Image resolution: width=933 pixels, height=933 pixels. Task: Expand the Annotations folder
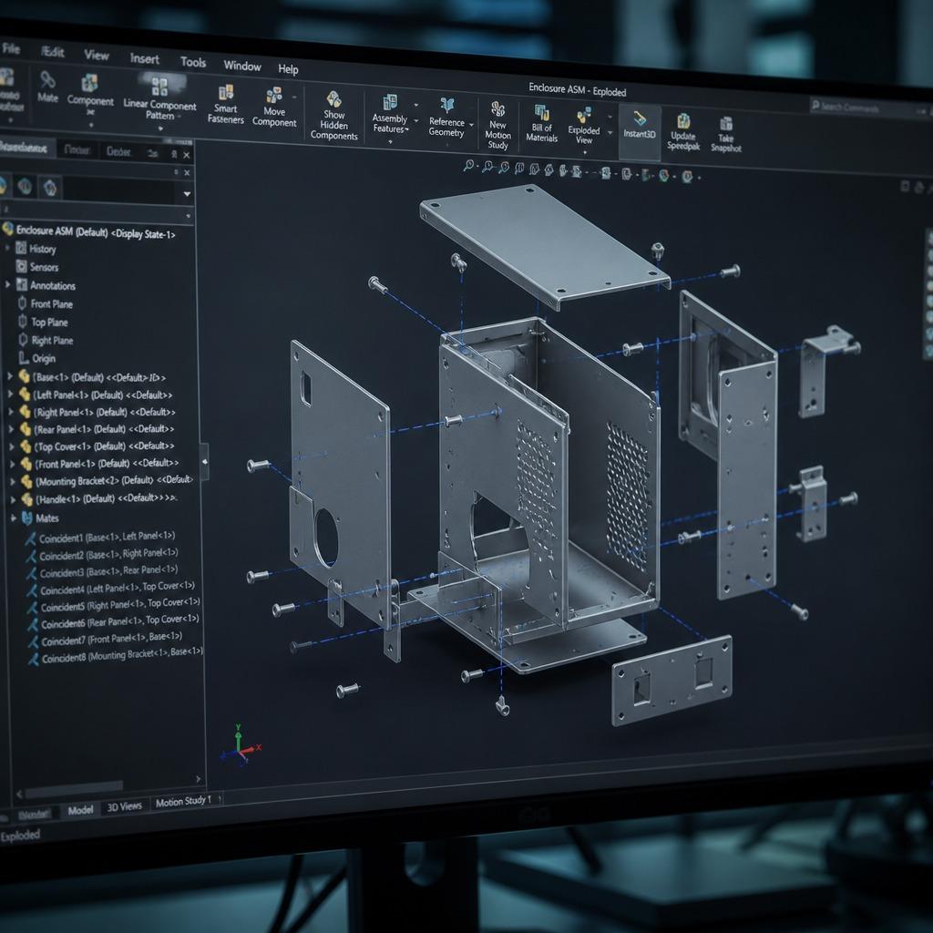(x=7, y=284)
